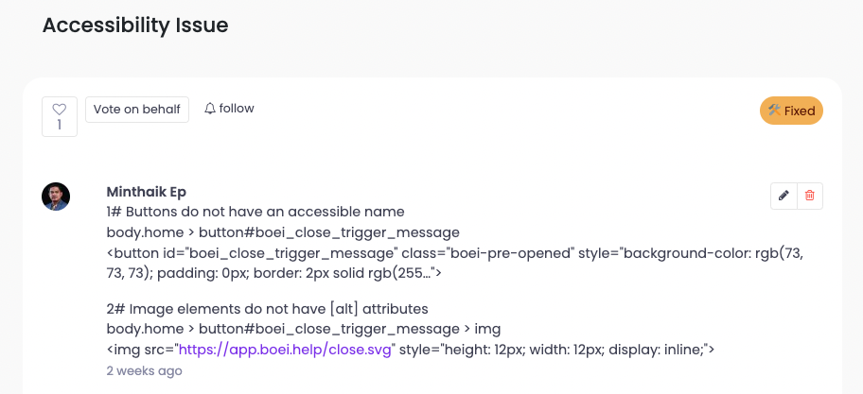Click the hammer icon in the Fixed badge
This screenshot has height=394, width=863.
774,111
